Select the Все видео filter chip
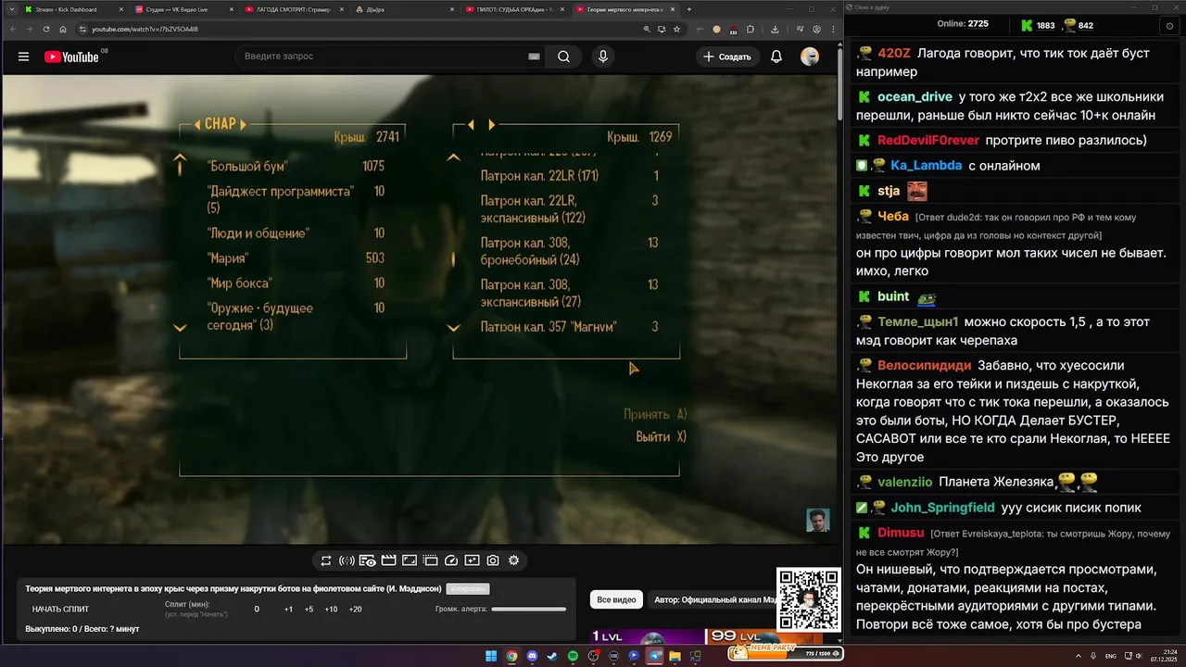1186x667 pixels. tap(616, 600)
